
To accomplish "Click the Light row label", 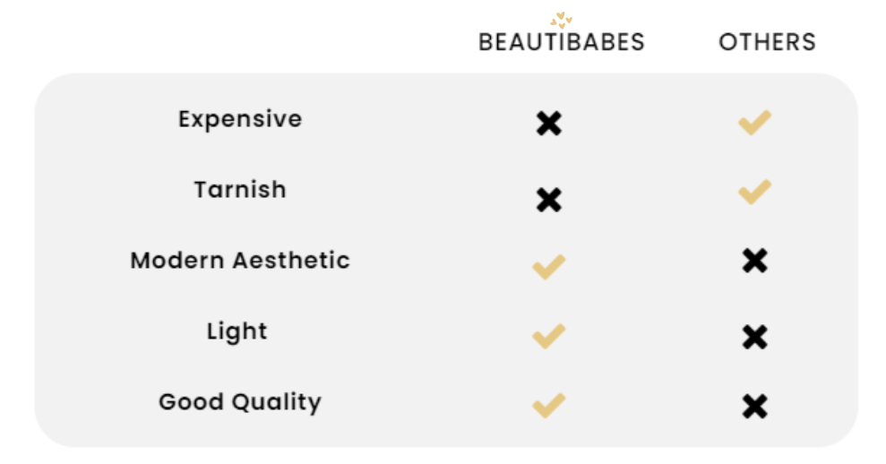I will pos(237,331).
